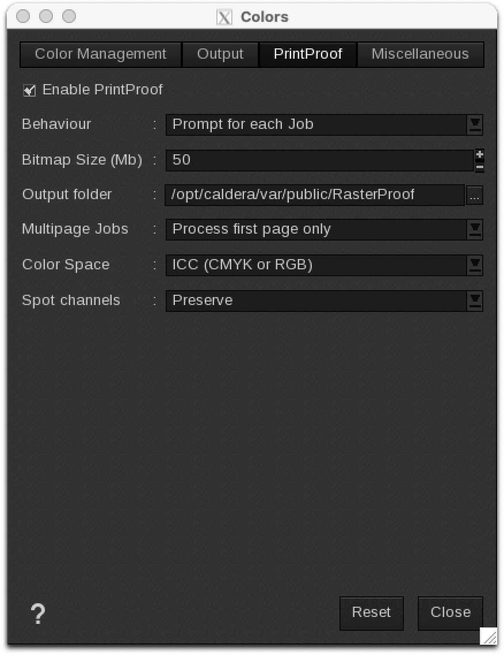Open the Miscellaneous tab

point(420,55)
